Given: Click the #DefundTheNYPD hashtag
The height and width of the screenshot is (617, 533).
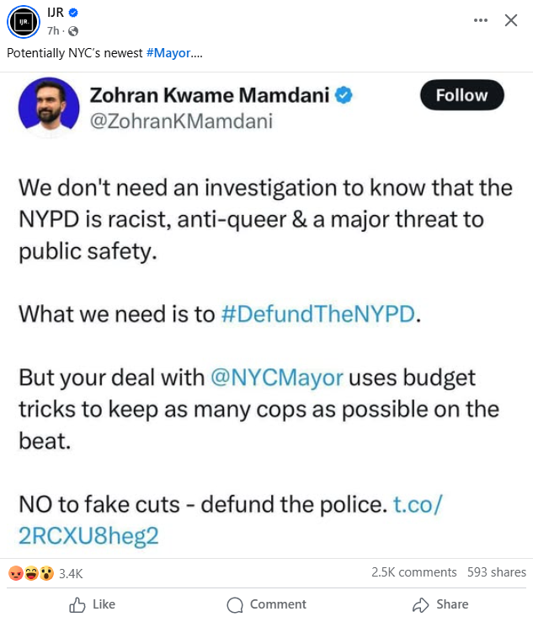Looking at the screenshot, I should coord(318,314).
